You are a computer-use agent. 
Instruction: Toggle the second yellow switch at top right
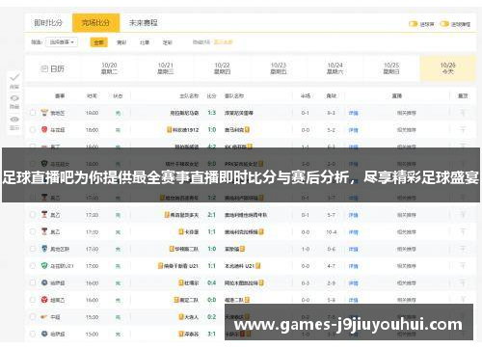pos(444,24)
